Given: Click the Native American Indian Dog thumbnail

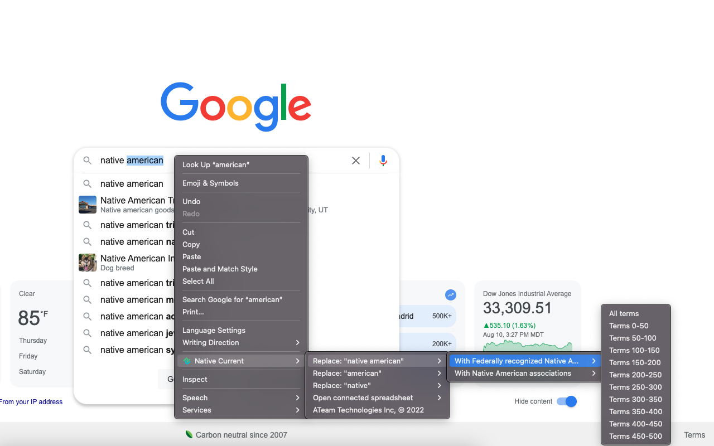Looking at the screenshot, I should (x=88, y=262).
